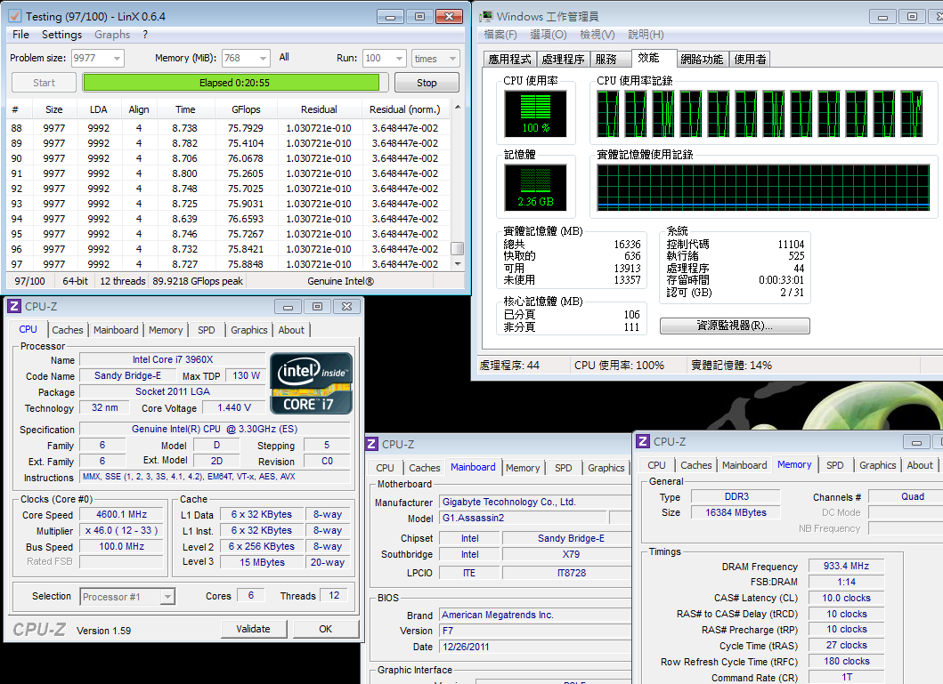Select row 97 in LinX results table
943x684 pixels.
229,263
